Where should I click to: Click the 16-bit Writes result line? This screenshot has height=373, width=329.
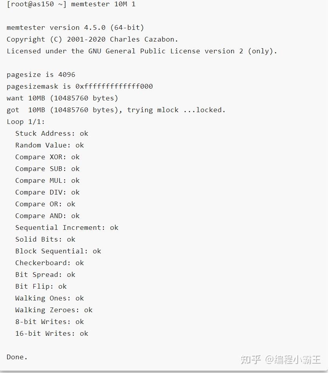(x=52, y=333)
